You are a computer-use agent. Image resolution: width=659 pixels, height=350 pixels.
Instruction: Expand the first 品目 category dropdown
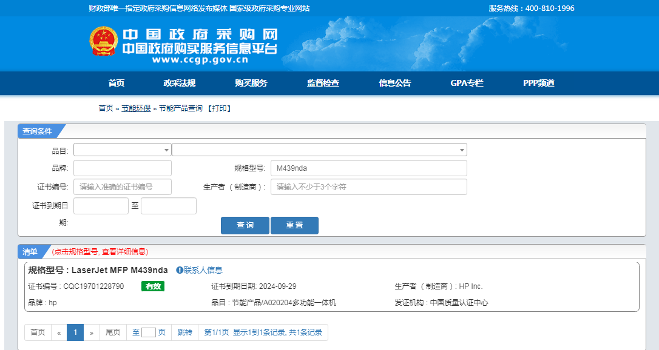(123, 150)
